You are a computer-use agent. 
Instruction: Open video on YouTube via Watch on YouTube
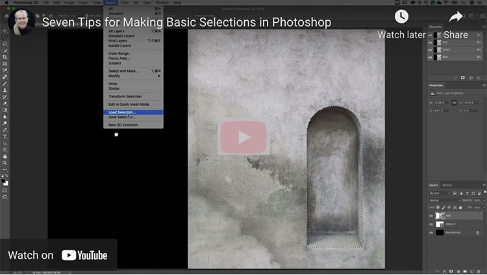(58, 255)
